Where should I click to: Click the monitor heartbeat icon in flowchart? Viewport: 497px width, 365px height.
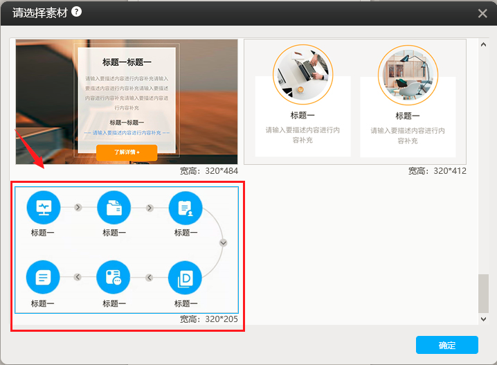(43, 207)
